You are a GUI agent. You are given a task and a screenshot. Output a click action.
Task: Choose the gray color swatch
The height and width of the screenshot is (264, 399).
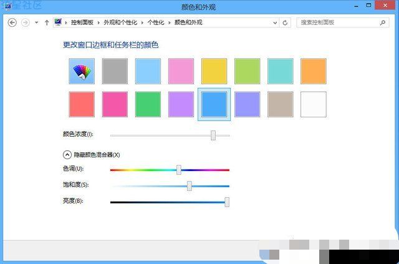point(115,71)
